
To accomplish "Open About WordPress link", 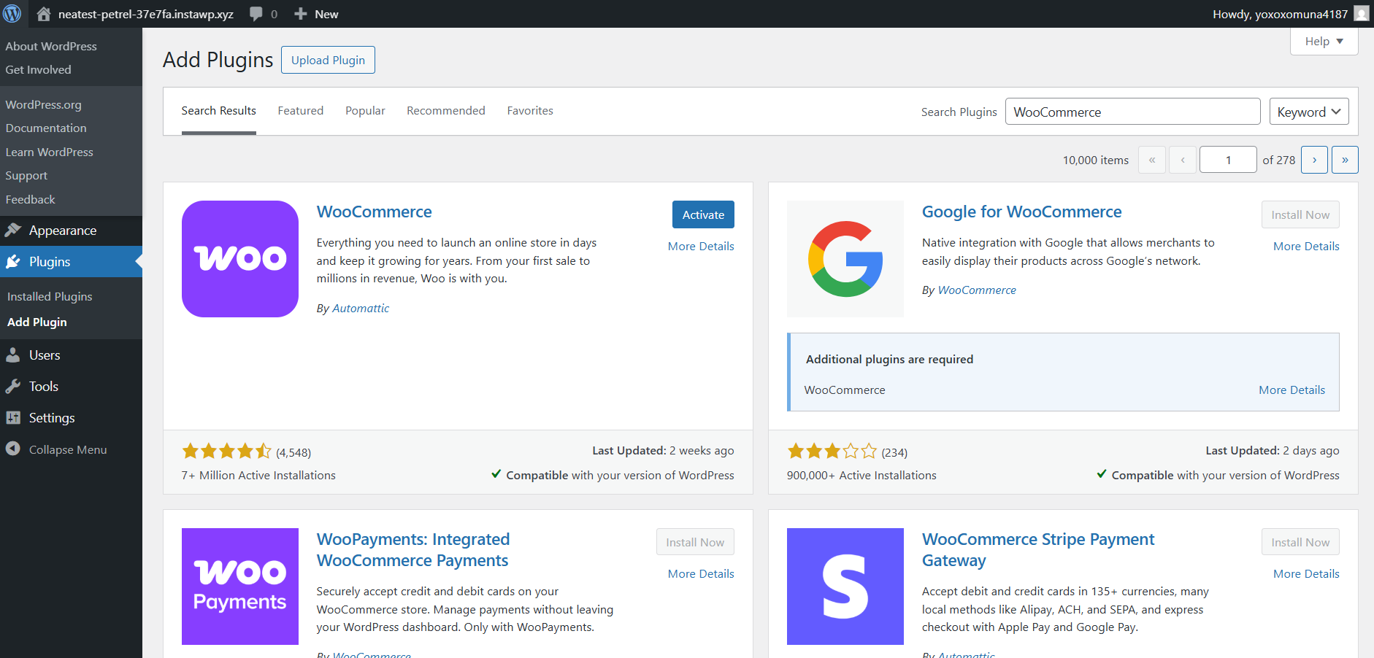I will [51, 46].
